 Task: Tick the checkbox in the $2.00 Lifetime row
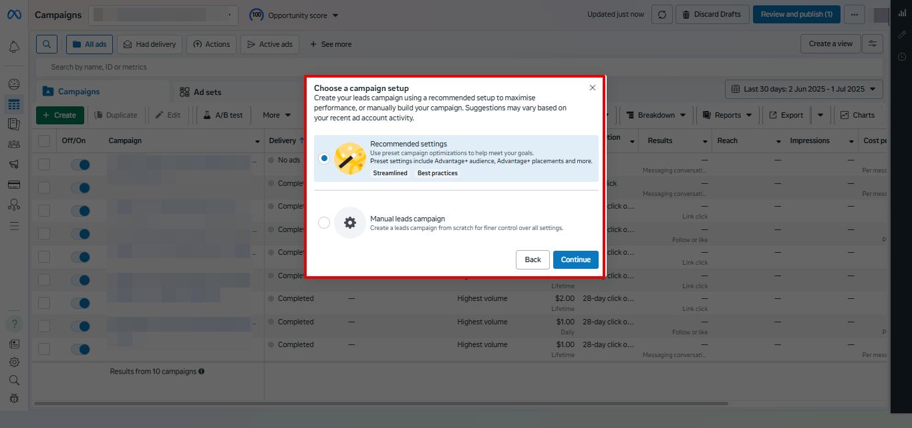click(x=44, y=303)
